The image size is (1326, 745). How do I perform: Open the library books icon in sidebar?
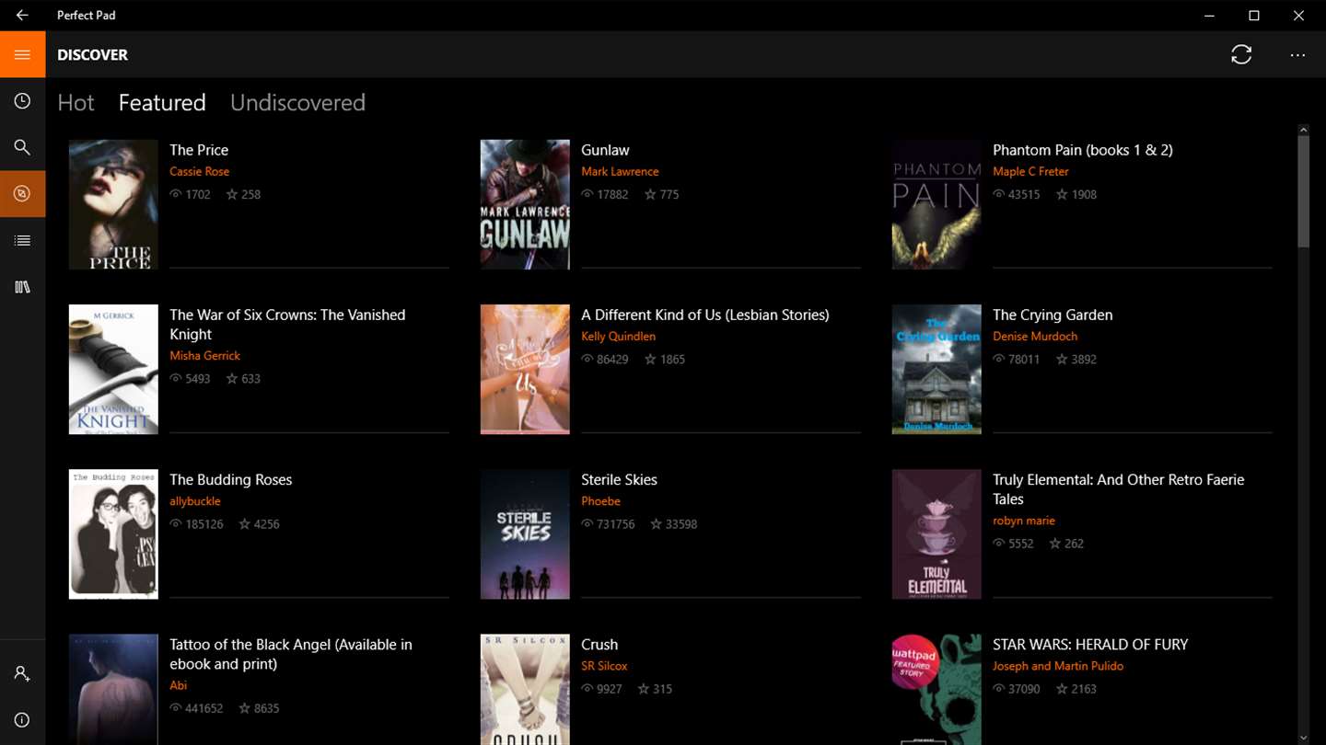pyautogui.click(x=22, y=287)
